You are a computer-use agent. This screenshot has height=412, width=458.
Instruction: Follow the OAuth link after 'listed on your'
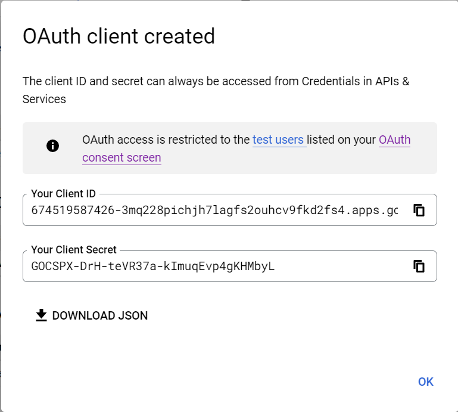click(x=394, y=140)
